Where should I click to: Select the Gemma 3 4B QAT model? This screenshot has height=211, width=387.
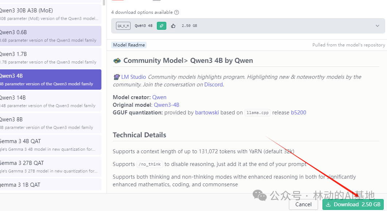tap(50, 145)
